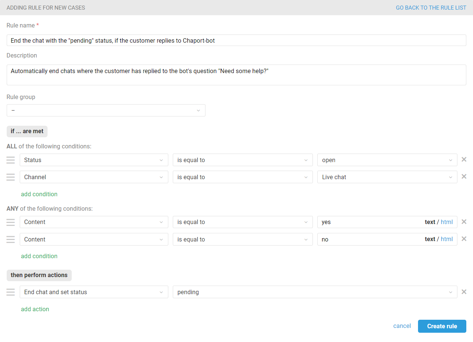The width and height of the screenshot is (473, 342).
Task: Click 'Go back to the rule list' link
Action: tap(431, 7)
